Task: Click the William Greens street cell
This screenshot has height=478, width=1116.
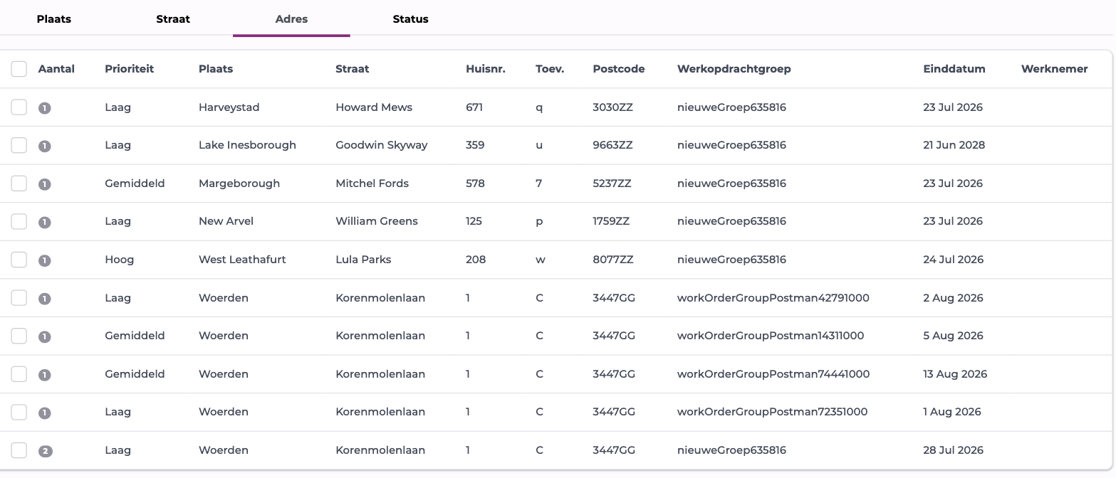Action: tap(377, 221)
